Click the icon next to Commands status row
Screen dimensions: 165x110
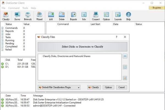pos(2,28)
